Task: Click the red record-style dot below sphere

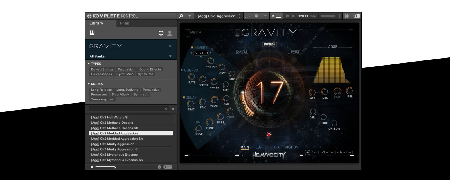Action: point(269,135)
